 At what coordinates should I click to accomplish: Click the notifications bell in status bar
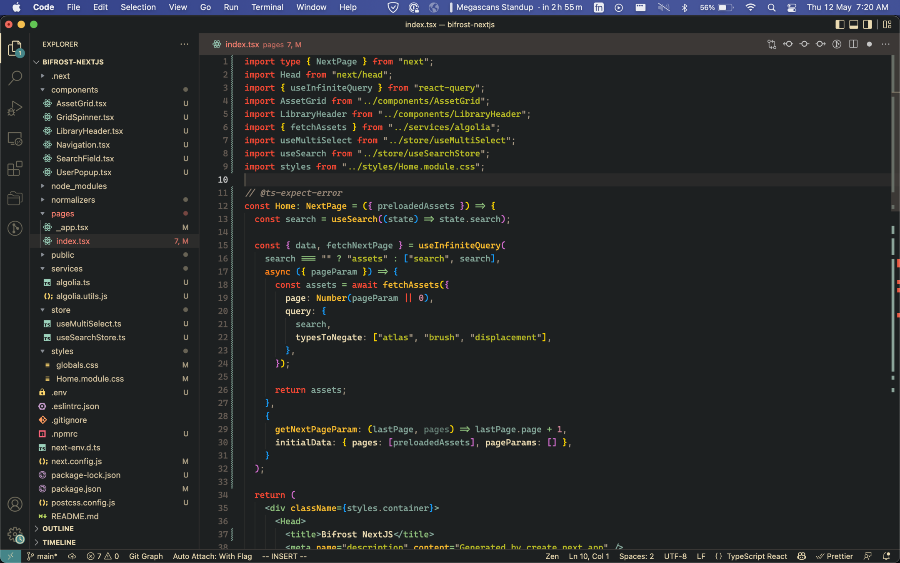tap(886, 556)
